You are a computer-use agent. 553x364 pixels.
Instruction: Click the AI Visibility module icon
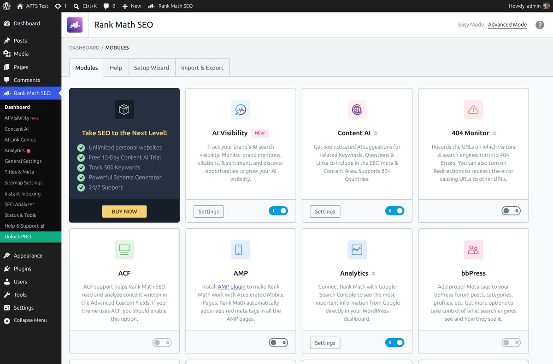coord(241,110)
